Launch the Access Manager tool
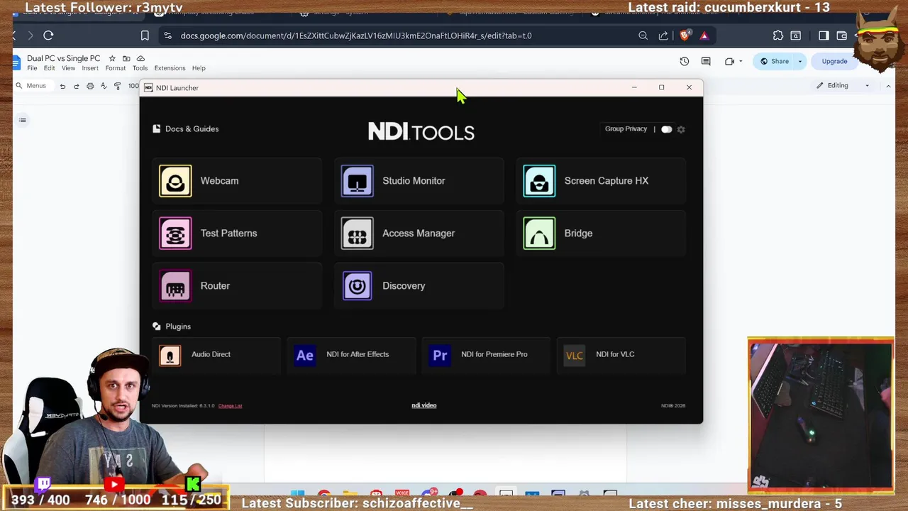Viewport: 908px width, 511px height. (x=419, y=233)
